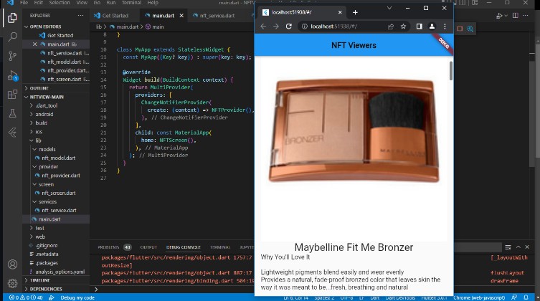Click the main breadcrumb symbol
Screen dimensions: 540x301
click(158, 27)
